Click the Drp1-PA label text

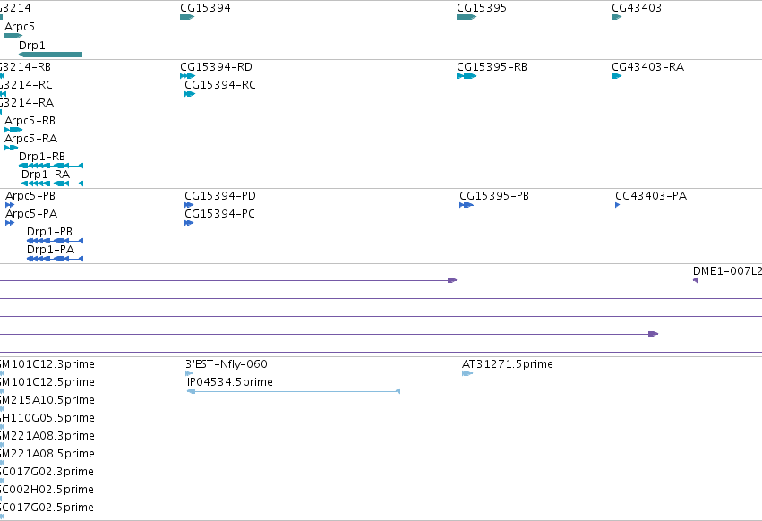point(50,250)
